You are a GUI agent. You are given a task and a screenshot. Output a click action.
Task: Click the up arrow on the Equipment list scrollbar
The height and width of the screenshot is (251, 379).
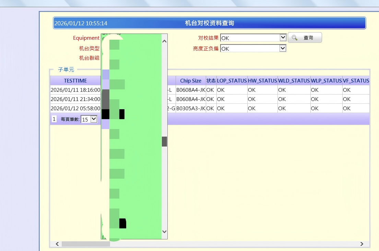[x=164, y=41]
